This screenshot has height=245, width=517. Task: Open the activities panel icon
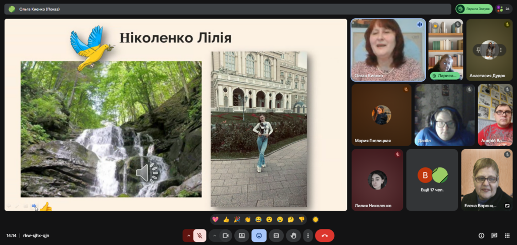click(507, 235)
